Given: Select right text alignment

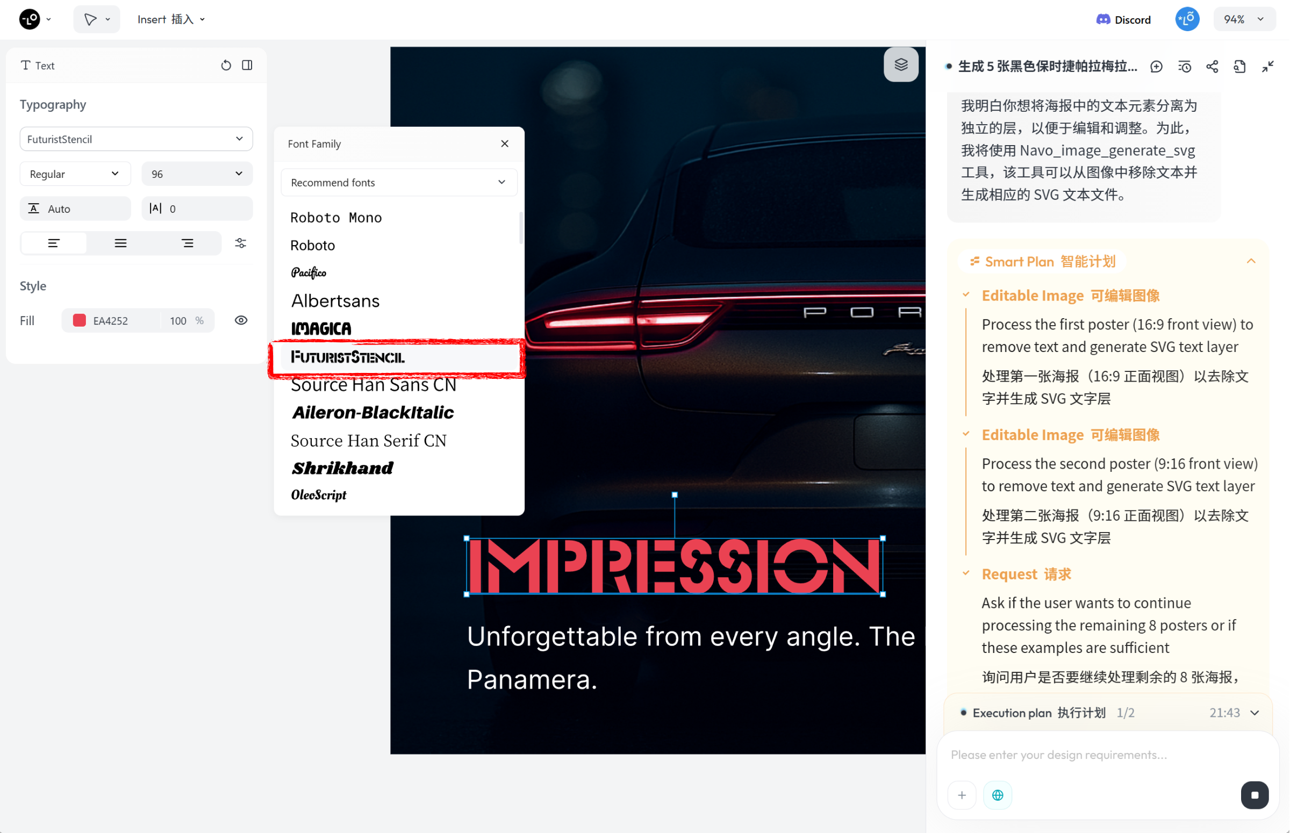Looking at the screenshot, I should (187, 243).
